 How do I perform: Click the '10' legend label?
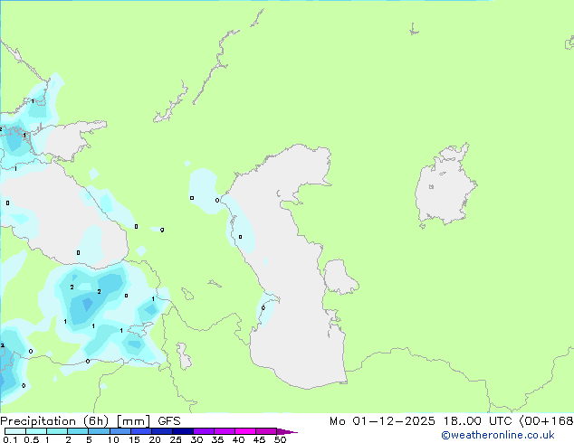[113, 439]
